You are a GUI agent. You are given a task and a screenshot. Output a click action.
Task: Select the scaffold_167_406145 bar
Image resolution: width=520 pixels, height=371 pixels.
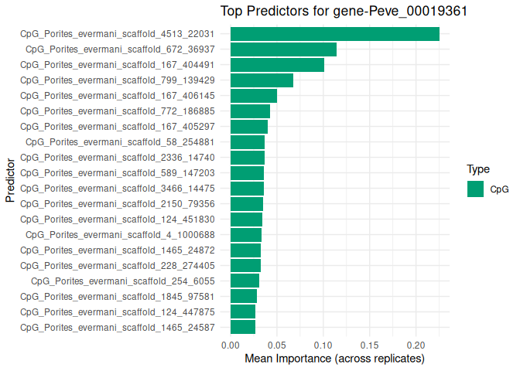tap(254, 96)
